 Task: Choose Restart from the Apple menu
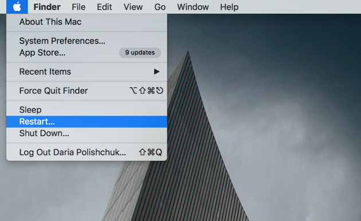pos(87,121)
